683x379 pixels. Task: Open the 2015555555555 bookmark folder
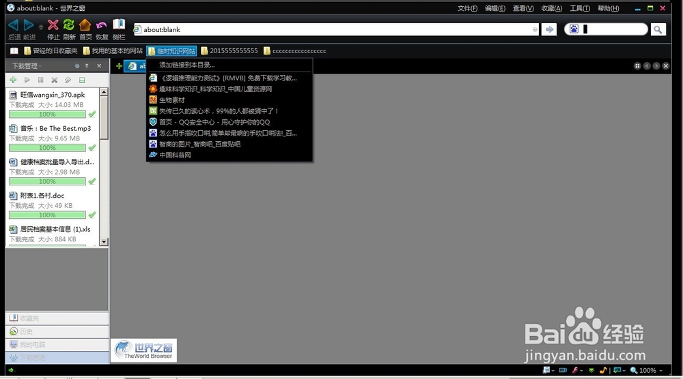pos(229,51)
